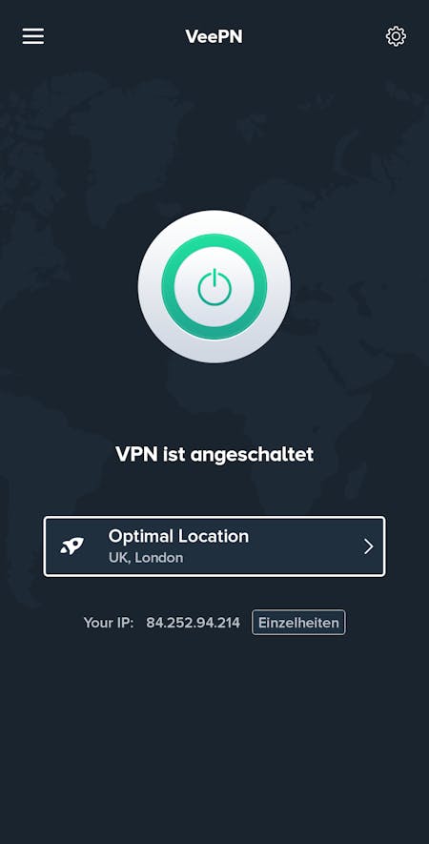Open settings via the gear icon
Viewport: 429px width, 844px height.
point(396,36)
